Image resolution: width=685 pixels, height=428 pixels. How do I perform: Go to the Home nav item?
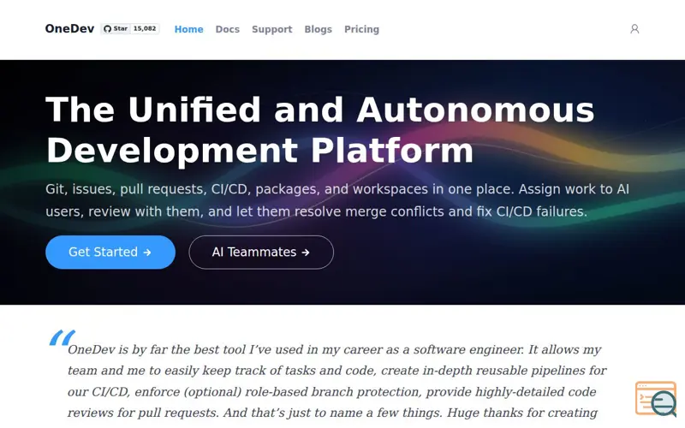pos(188,29)
